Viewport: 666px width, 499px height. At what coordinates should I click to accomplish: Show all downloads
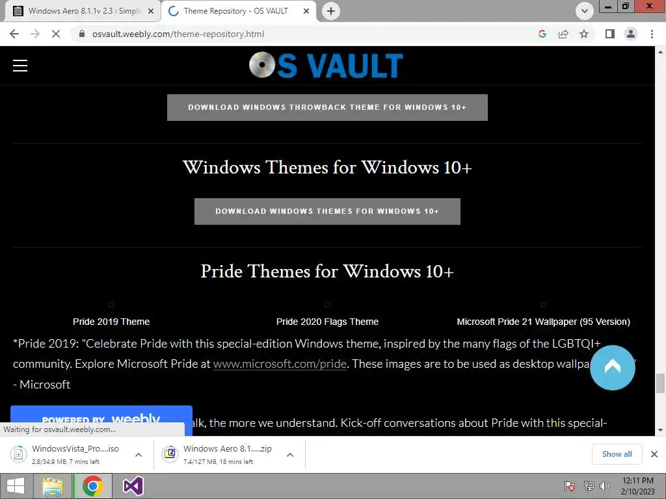(x=617, y=454)
